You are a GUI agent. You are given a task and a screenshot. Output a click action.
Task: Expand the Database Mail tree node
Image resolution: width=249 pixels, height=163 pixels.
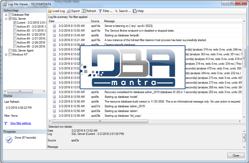tap(6, 15)
